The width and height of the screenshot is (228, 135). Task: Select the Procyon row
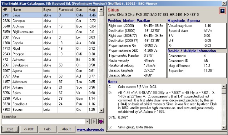click(50, 54)
